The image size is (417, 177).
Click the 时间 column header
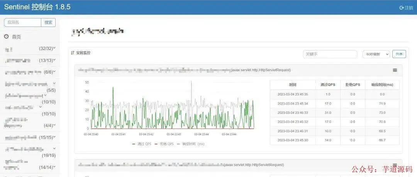[293, 85]
